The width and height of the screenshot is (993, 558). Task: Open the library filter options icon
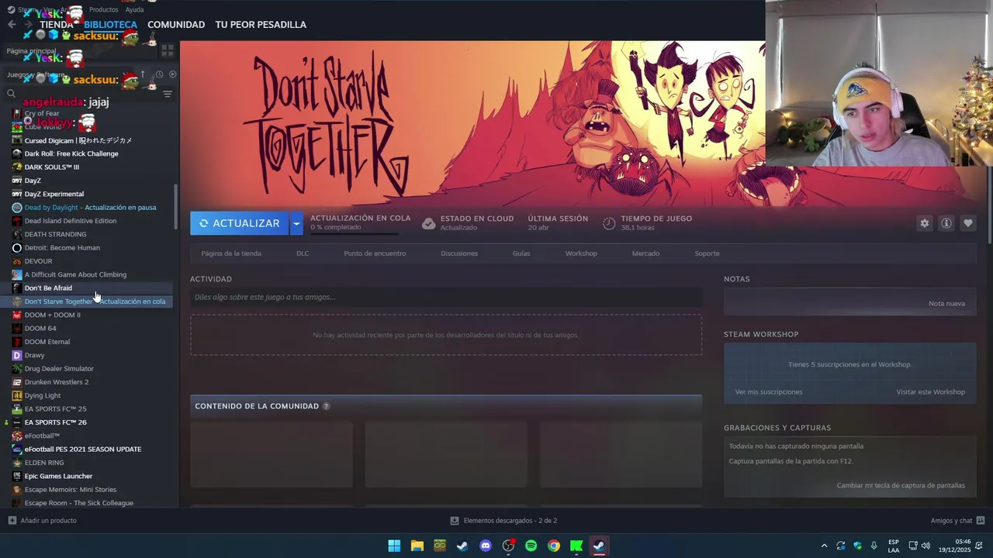click(167, 94)
